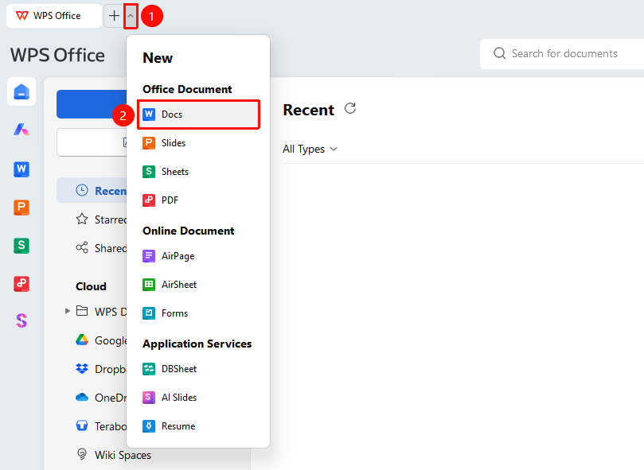Open the green Sheets icon in left sidebar
This screenshot has height=470, width=644.
pos(21,246)
